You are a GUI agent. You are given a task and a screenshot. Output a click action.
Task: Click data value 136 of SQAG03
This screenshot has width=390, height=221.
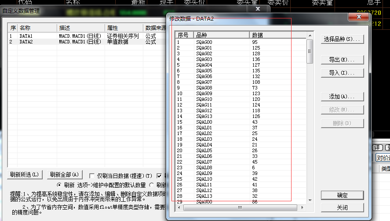[x=256, y=59]
